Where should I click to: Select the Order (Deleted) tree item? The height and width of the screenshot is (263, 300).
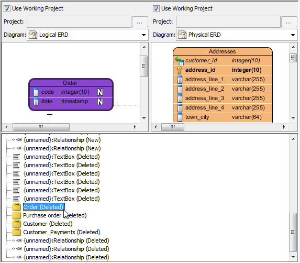[44, 207]
